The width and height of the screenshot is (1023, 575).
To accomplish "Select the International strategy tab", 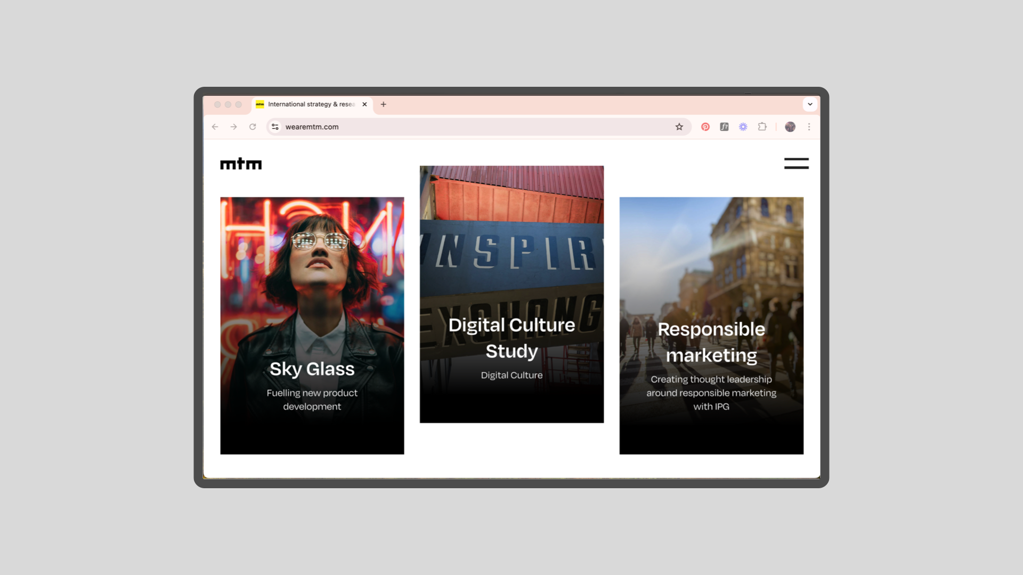I will pyautogui.click(x=311, y=104).
